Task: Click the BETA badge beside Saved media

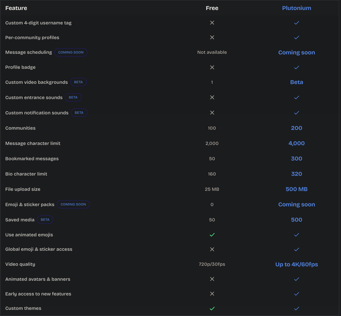Action: 45,220
